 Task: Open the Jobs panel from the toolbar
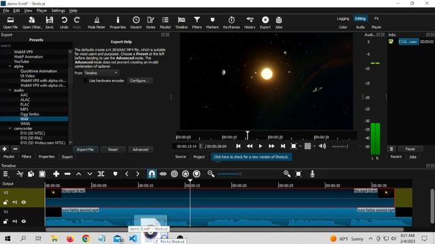(279, 22)
